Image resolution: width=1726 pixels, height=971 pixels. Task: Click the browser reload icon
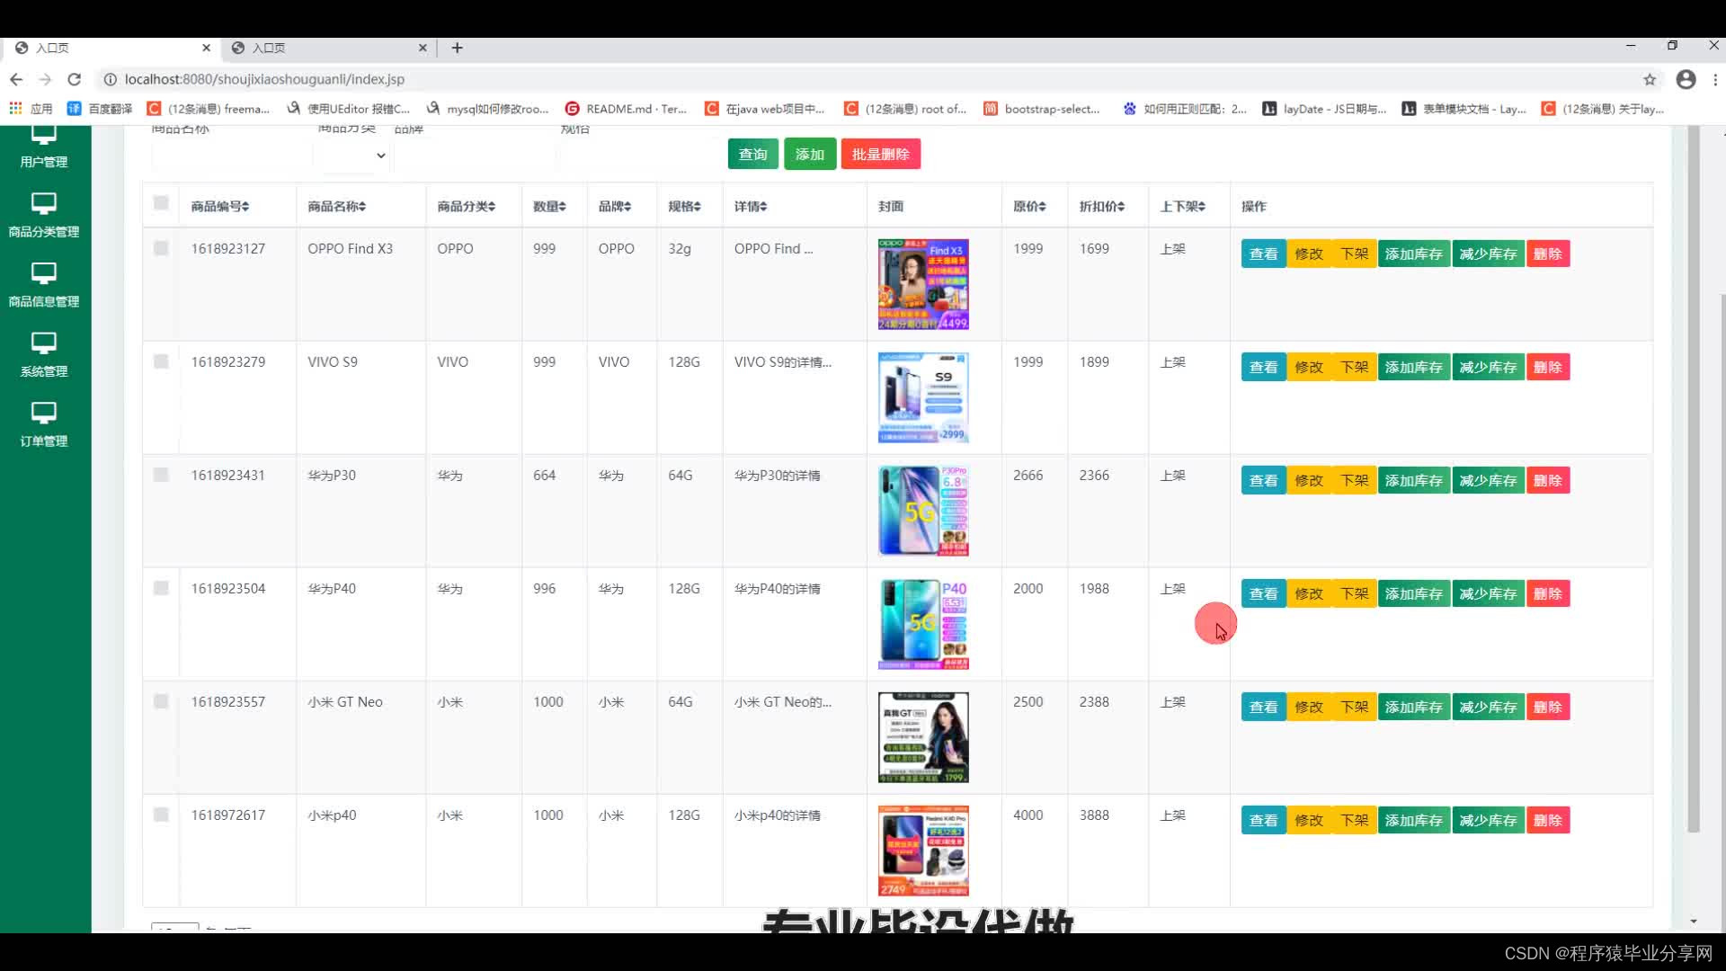click(x=75, y=79)
